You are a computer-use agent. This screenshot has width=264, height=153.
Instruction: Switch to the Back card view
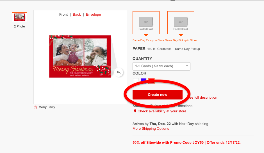[x=77, y=15]
